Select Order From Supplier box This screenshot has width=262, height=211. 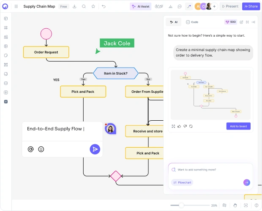click(x=145, y=92)
